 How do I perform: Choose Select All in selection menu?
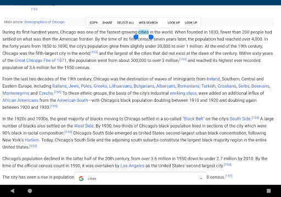[x=126, y=22]
